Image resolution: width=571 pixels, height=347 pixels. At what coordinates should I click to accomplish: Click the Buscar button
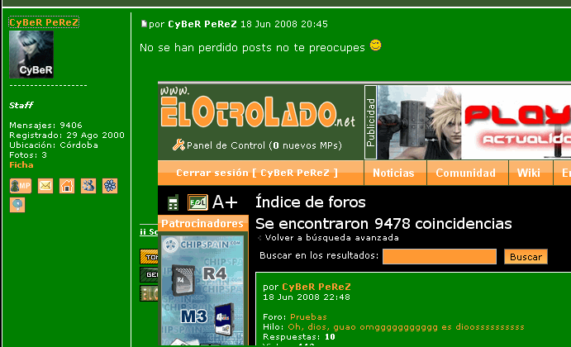(x=526, y=257)
